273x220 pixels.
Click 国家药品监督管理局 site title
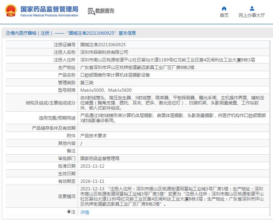pyautogui.click(x=49, y=9)
